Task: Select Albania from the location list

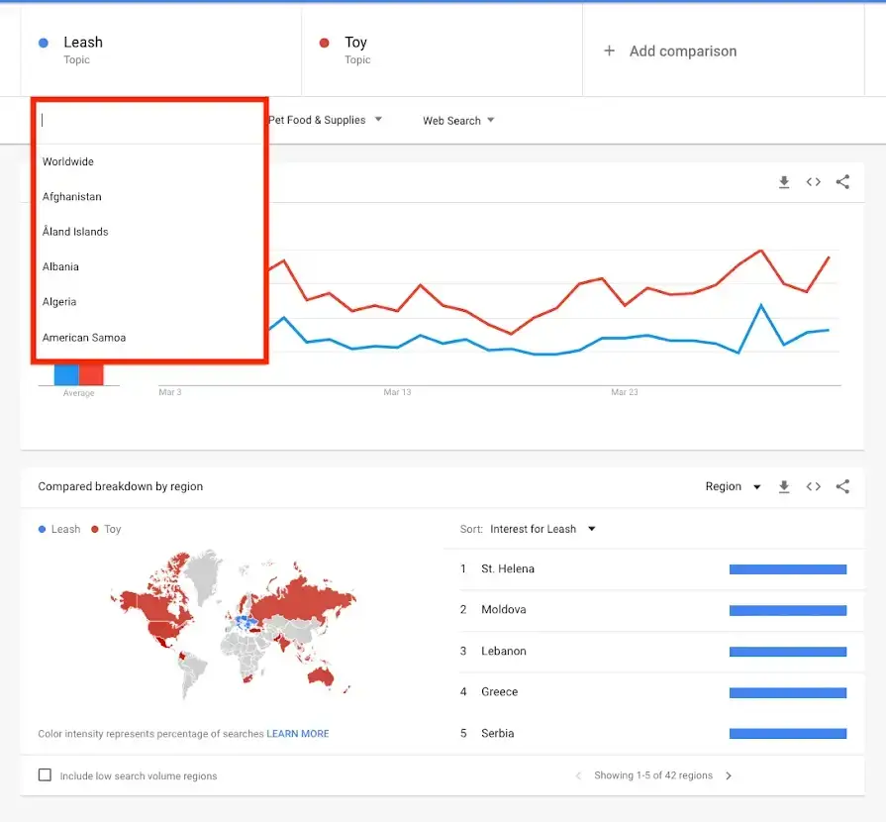Action: (59, 266)
